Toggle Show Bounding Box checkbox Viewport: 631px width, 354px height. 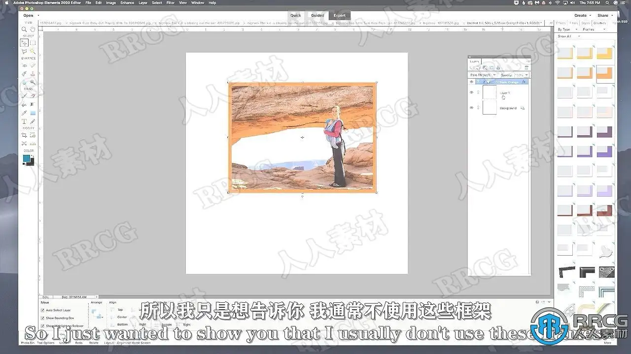(42, 318)
